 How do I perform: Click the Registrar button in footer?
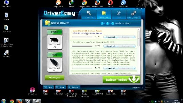tap(74, 87)
